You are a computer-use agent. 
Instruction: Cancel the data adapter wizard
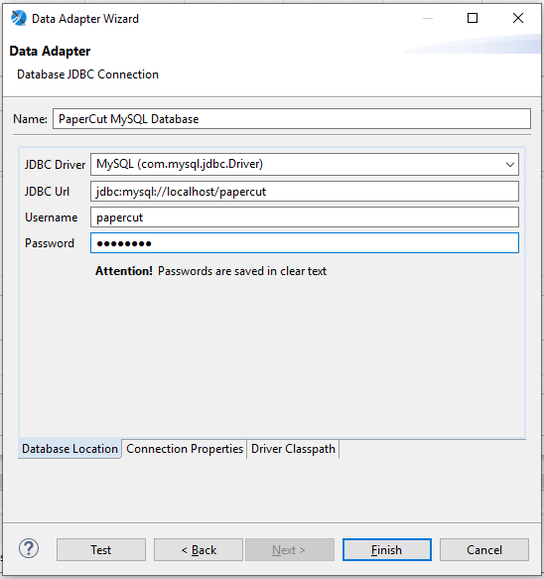pos(484,550)
